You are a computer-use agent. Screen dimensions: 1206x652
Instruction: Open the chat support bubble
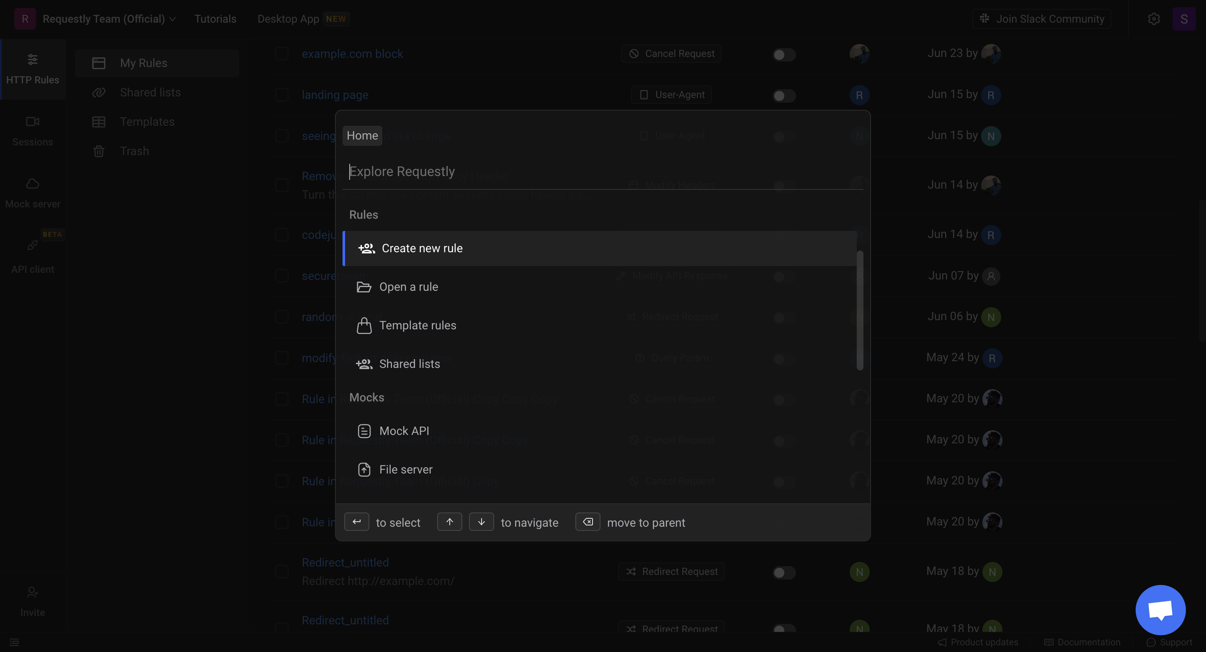pyautogui.click(x=1160, y=610)
